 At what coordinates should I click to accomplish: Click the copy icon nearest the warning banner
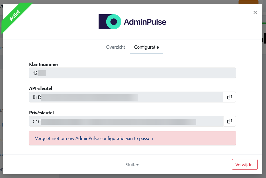pos(229,121)
